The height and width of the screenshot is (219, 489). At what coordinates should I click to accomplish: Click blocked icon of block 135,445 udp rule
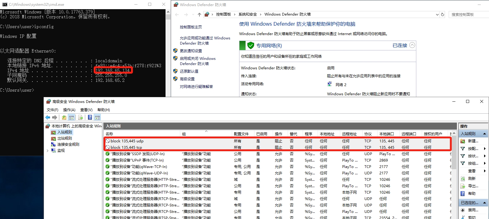pos(108,141)
